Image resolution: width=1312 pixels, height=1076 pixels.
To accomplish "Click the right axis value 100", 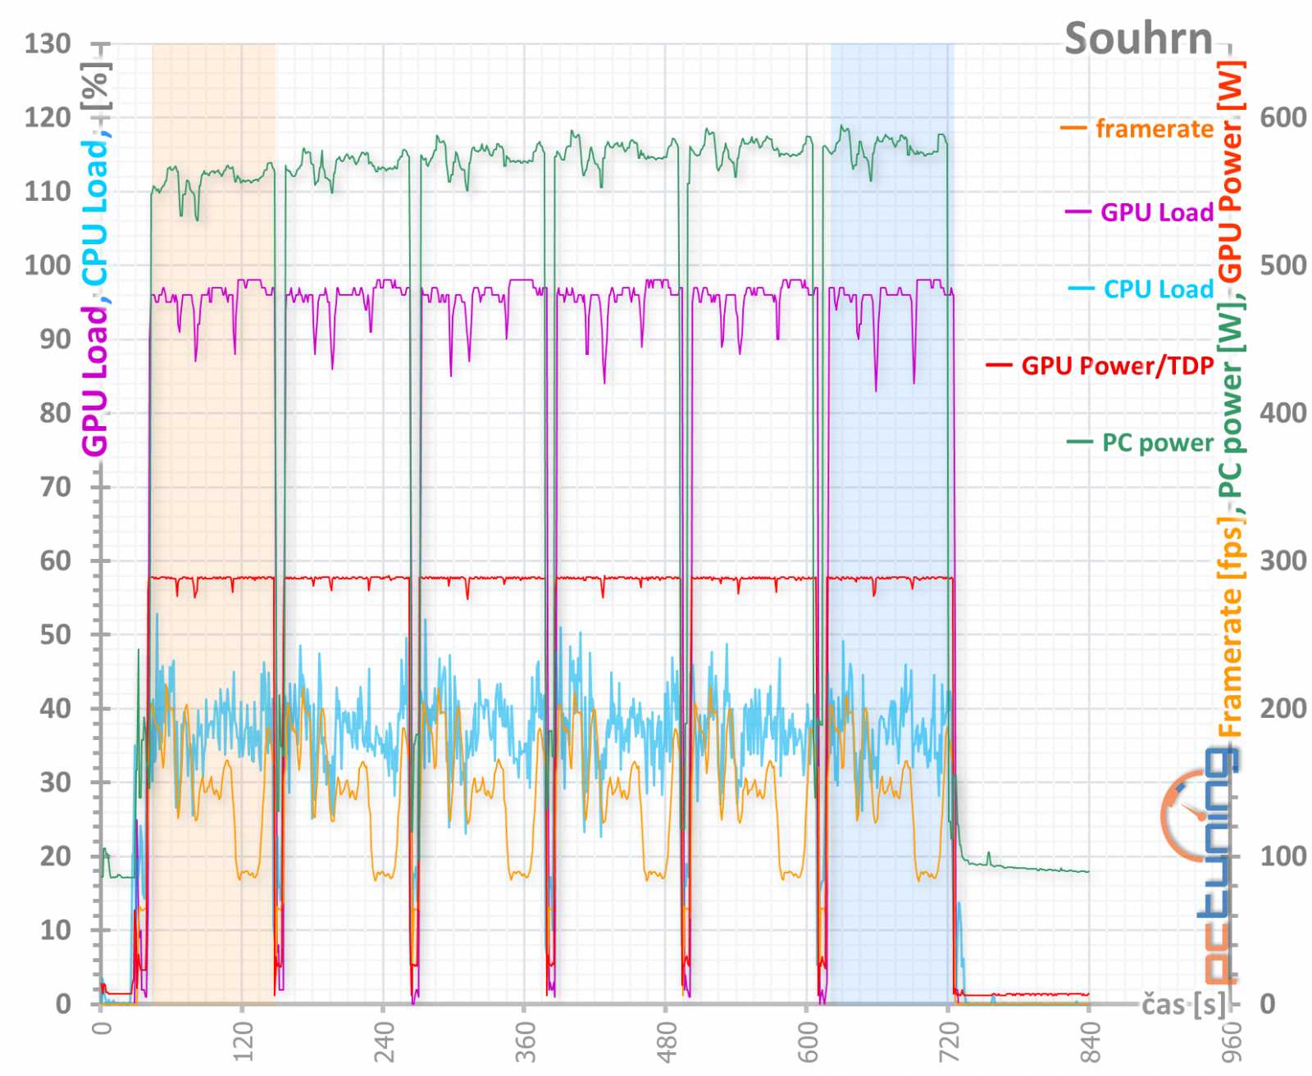I will tap(1283, 856).
